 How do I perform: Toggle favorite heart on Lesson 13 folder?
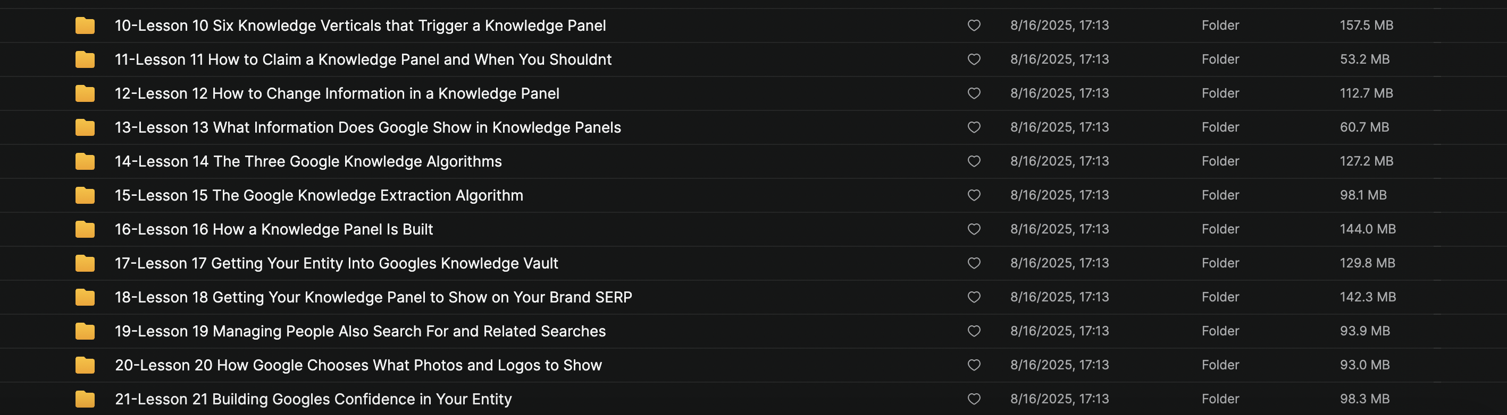(x=974, y=127)
